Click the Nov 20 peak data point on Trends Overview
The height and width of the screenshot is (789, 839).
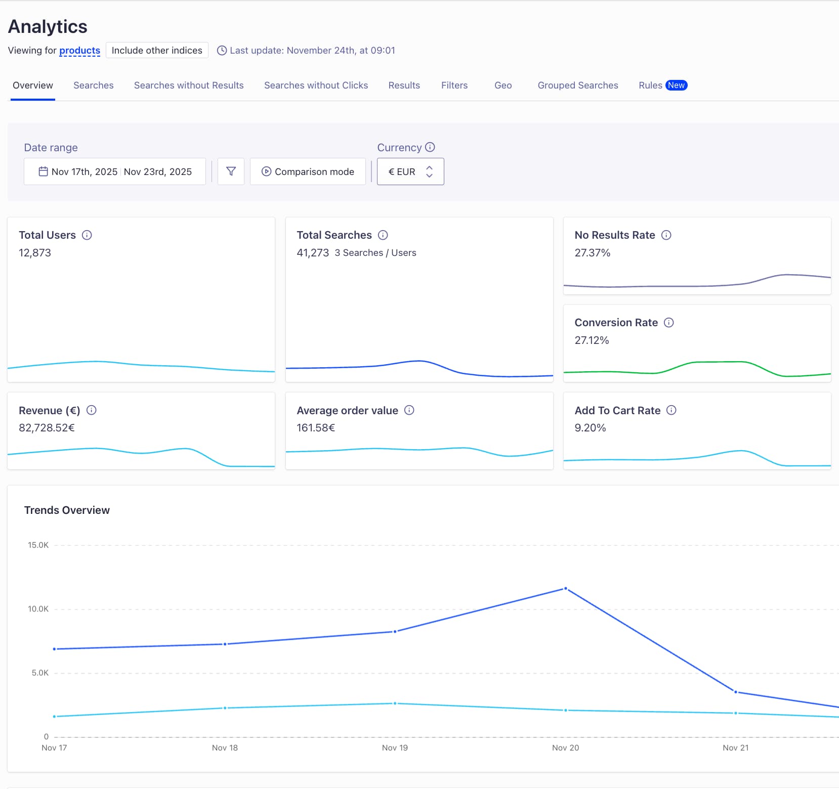[x=565, y=588]
